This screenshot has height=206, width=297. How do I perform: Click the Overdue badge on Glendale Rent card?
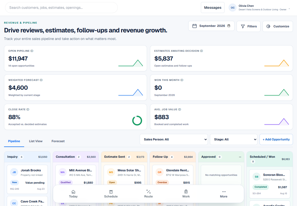pyautogui.click(x=162, y=183)
